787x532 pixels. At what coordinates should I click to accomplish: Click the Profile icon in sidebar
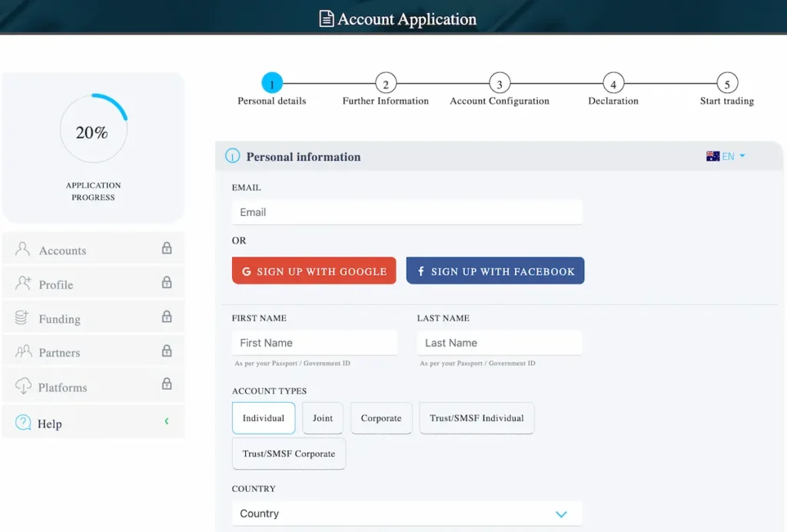point(23,283)
